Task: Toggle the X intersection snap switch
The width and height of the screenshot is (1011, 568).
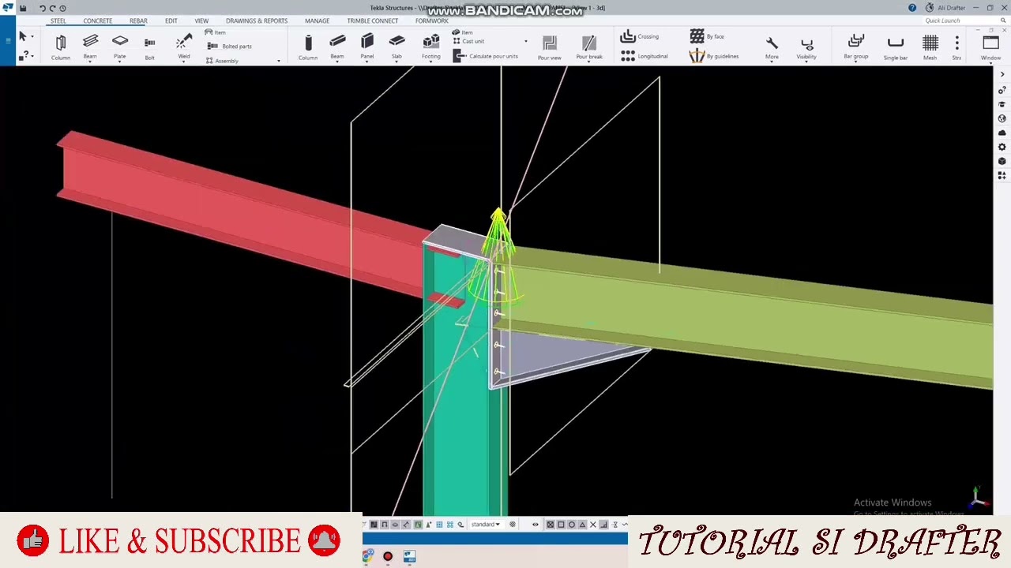Action: 593,525
